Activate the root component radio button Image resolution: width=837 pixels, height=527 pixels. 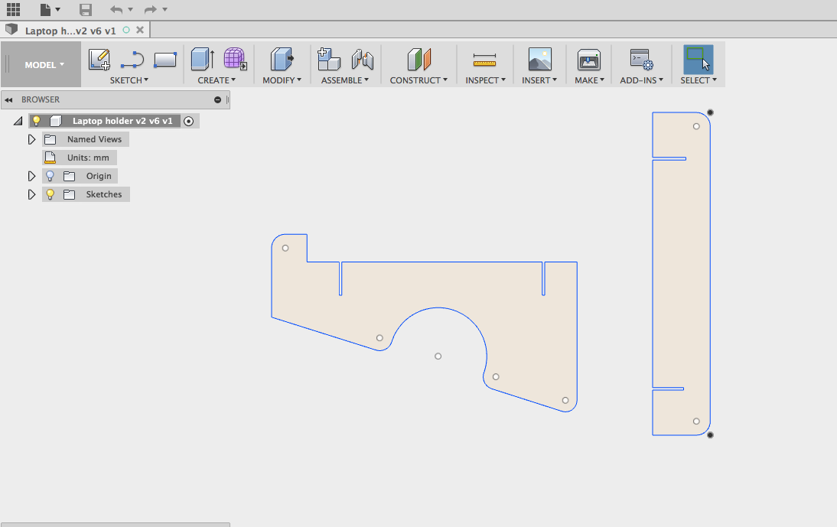(188, 121)
